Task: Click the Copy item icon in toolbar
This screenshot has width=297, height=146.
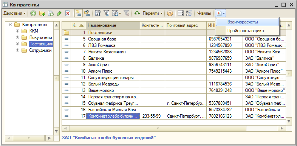Action: (51, 13)
